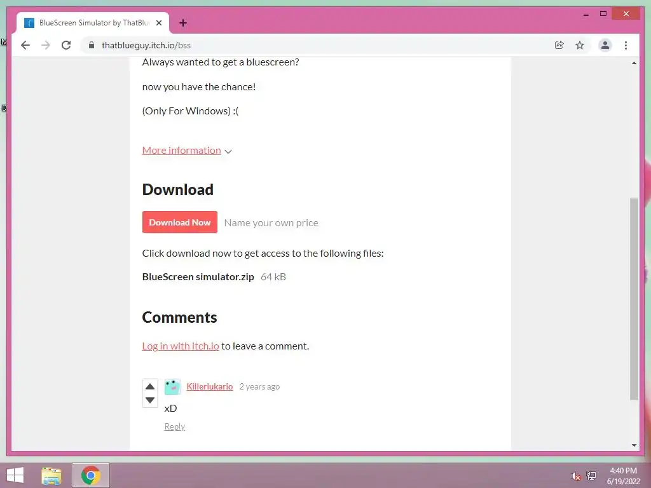651x488 pixels.
Task: Click the 64 kB file size text
Action: (x=273, y=277)
